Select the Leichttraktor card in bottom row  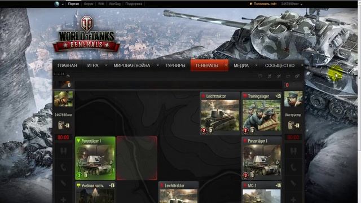[178, 192]
